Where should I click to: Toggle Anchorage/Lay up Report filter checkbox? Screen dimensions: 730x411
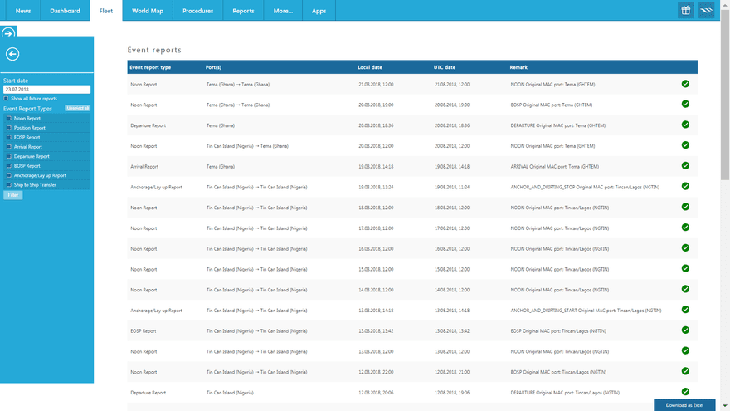coord(9,176)
